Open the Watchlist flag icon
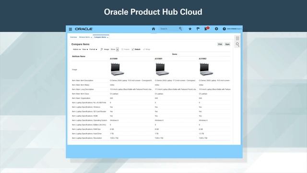Viewport: 307px width, 173px height. coord(198,29)
